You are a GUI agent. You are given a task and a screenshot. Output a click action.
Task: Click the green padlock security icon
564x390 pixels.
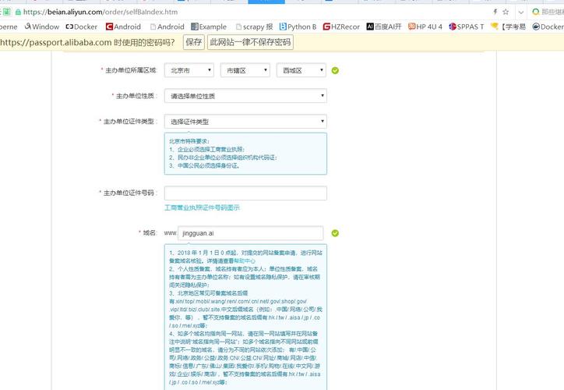click(x=18, y=12)
